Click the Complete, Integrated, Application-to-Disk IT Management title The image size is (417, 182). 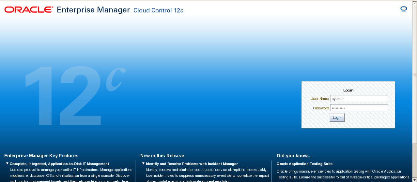pos(59,164)
